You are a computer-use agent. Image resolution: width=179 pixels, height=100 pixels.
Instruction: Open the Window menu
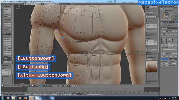(16, 4)
